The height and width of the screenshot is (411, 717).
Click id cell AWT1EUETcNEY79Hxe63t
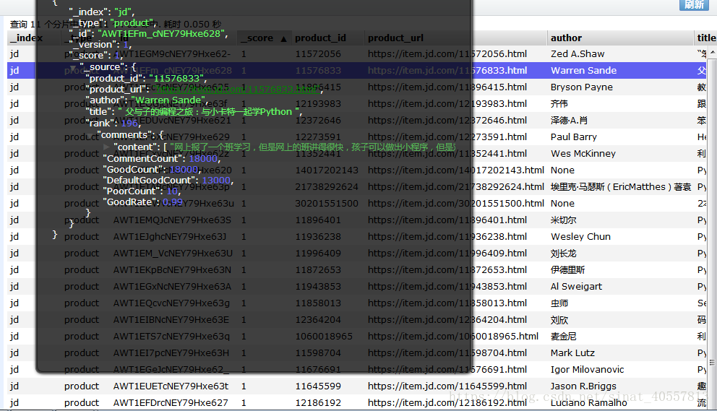click(171, 386)
